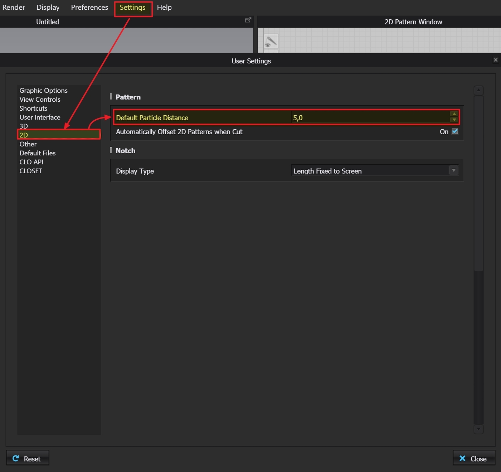Screen dimensions: 501x472
Task: Open the Settings menu
Action: [133, 8]
